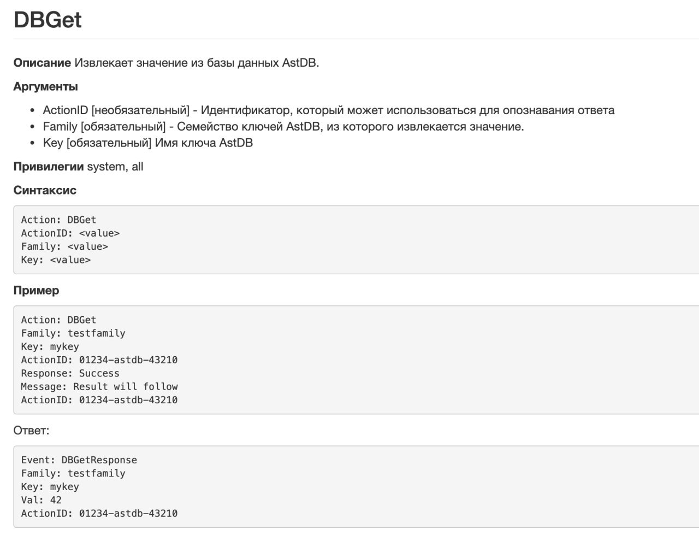The height and width of the screenshot is (536, 699).
Task: Click the Синтаксис section heading
Action: point(45,191)
